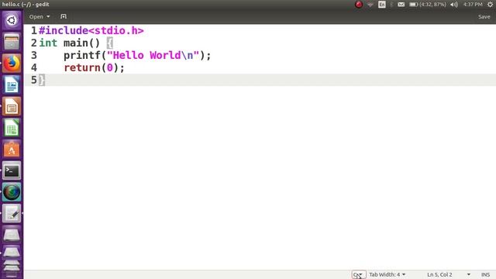Click line number 4 in gutter
Screen dimensions: 496x279
(34, 67)
